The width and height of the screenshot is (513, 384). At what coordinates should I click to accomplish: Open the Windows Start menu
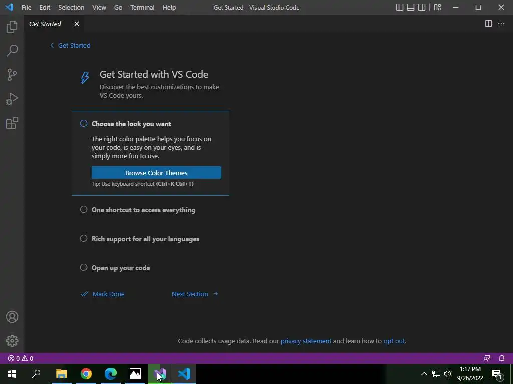(x=12, y=374)
